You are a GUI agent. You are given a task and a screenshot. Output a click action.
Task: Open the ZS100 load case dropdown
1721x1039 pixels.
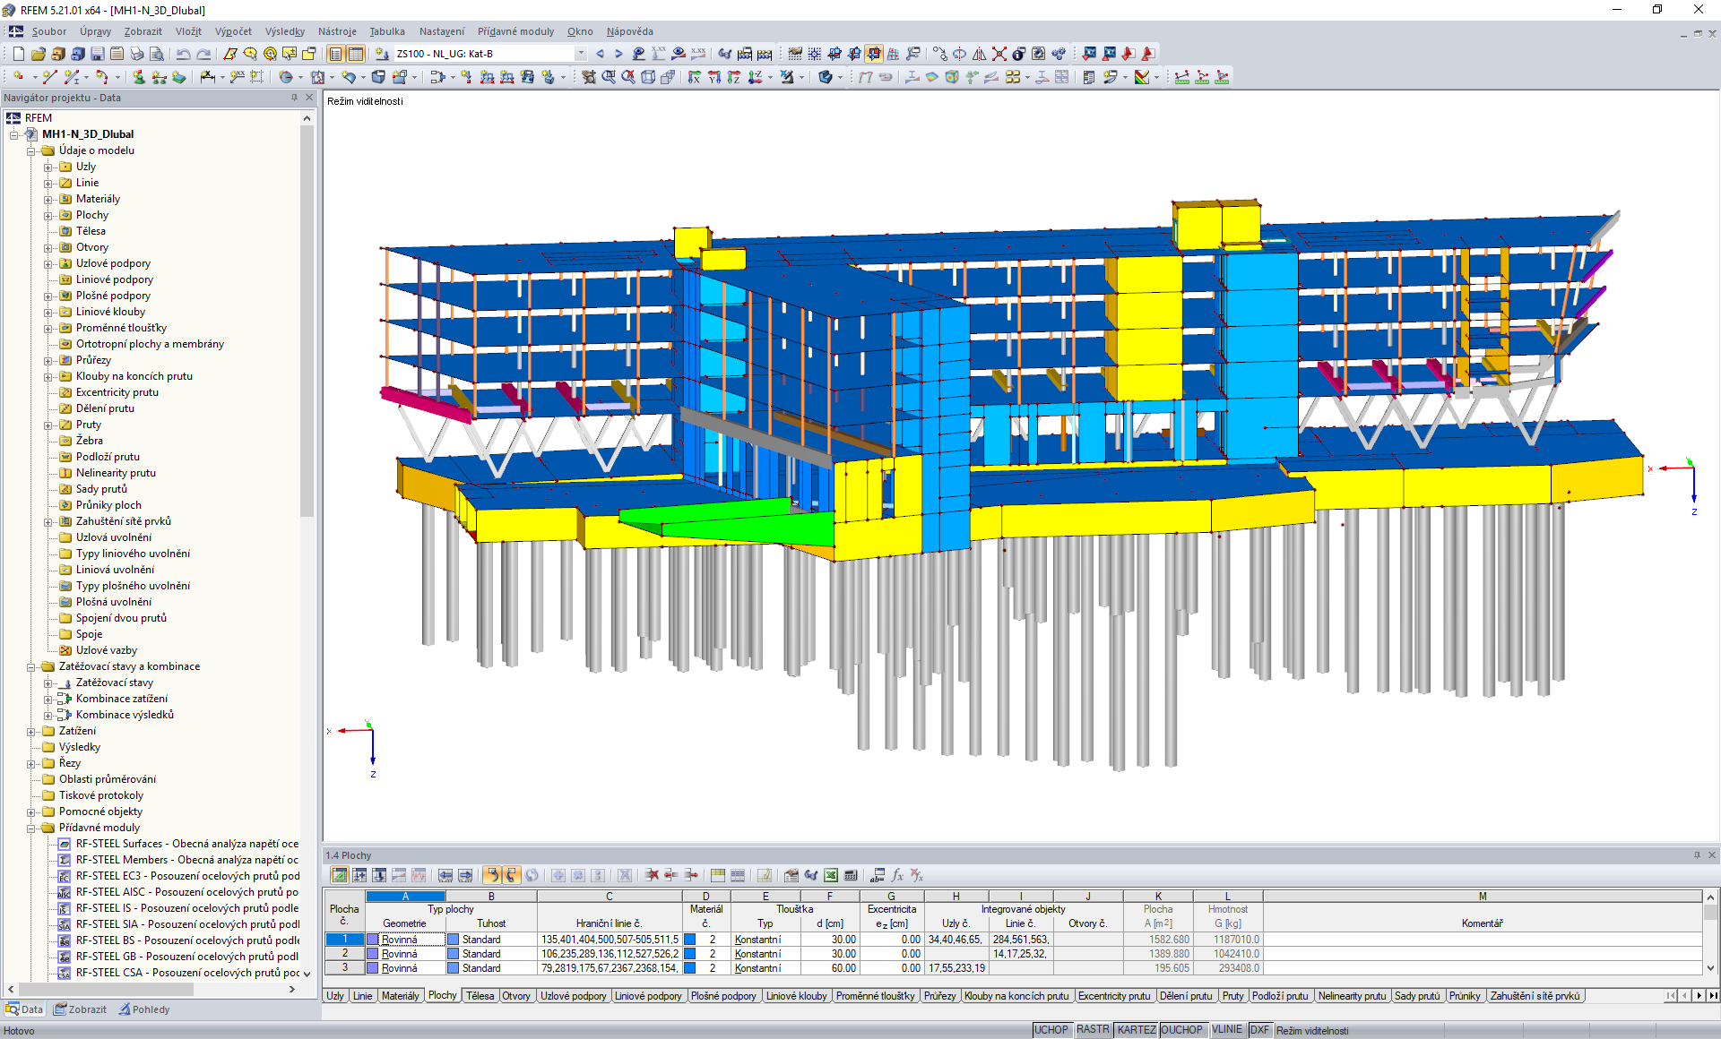click(x=580, y=53)
